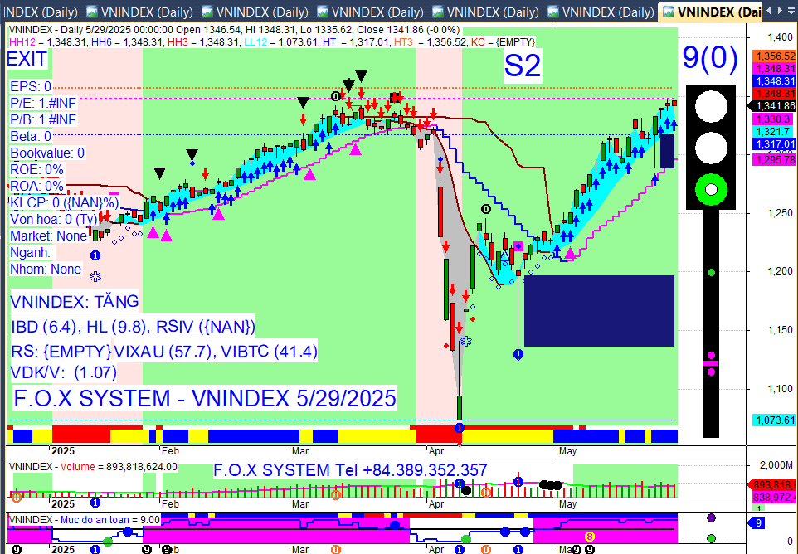Screen dimensions: 798x554
Task: Switch to the cut-off 'INDEX (Daily)' first tab
Action: [40, 11]
